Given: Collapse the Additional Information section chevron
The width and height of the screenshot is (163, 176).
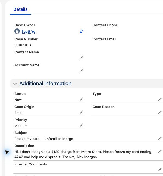Looking at the screenshot, I should click(15, 84).
